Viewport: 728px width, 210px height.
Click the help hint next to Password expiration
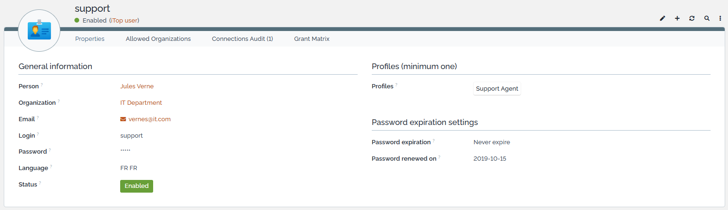pyautogui.click(x=434, y=141)
